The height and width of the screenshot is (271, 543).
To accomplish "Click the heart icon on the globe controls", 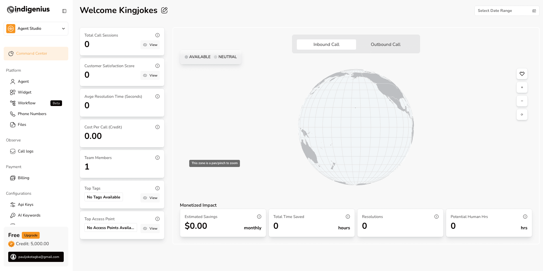I will 522,74.
